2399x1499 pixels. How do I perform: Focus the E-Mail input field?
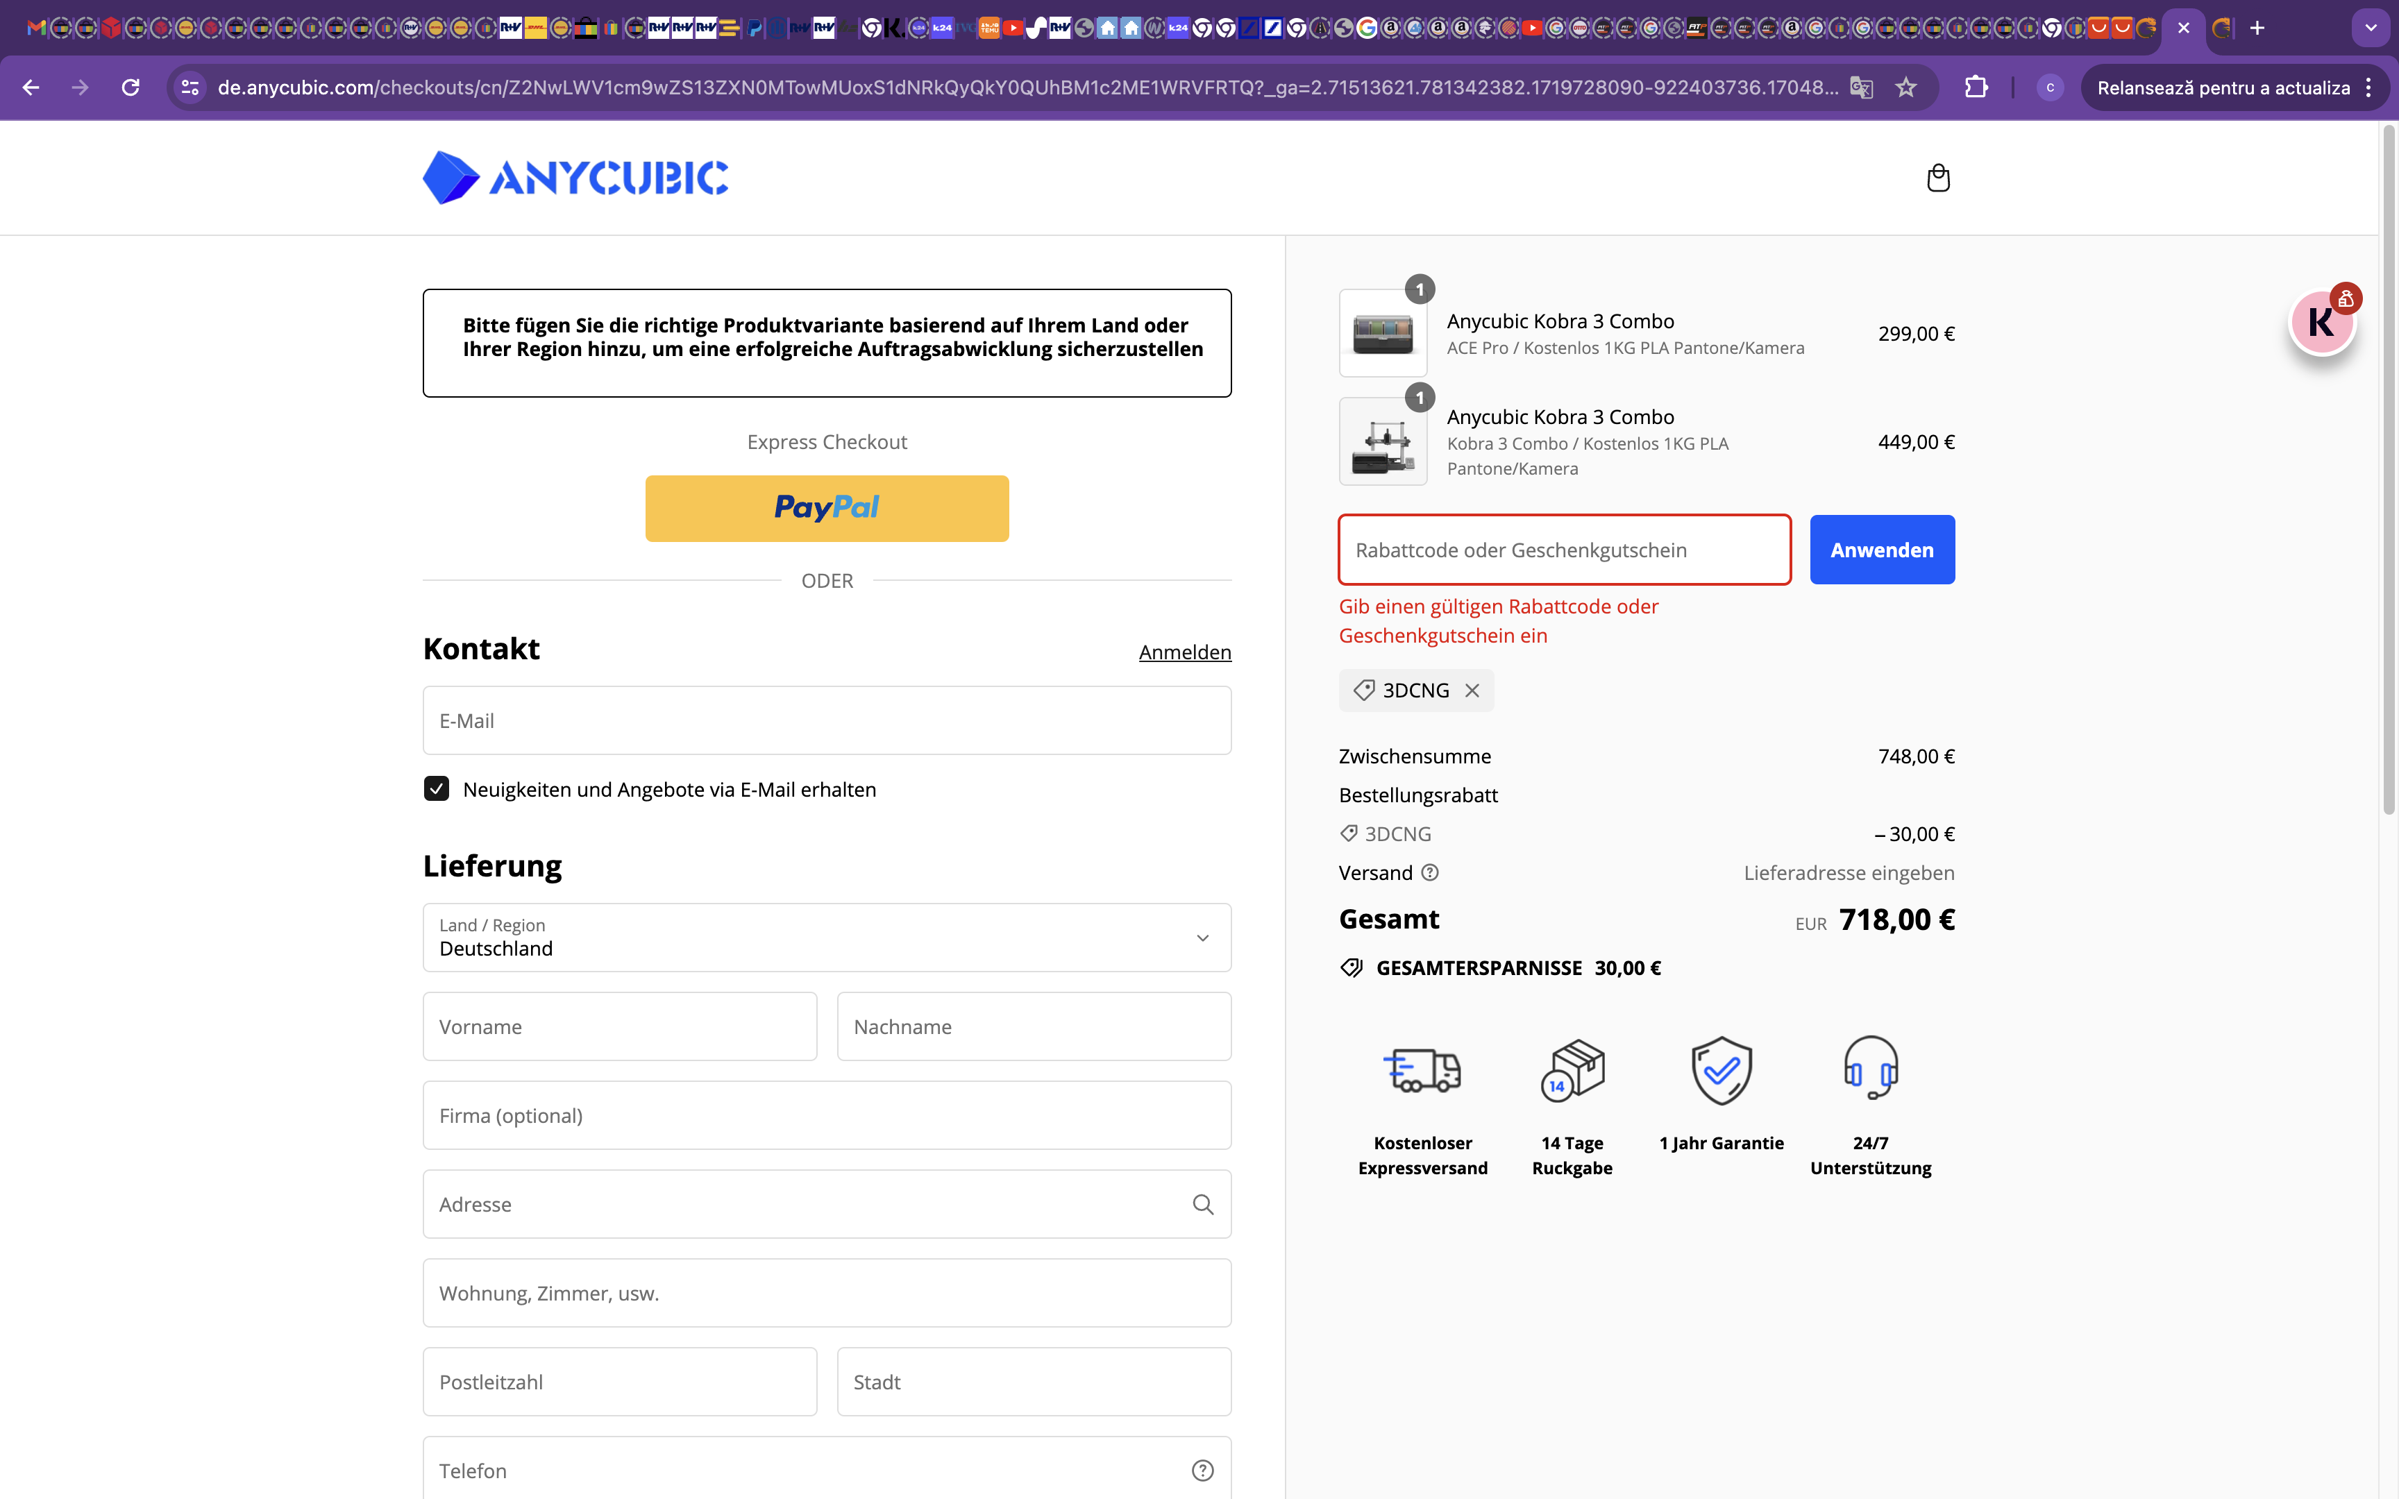[x=827, y=721]
